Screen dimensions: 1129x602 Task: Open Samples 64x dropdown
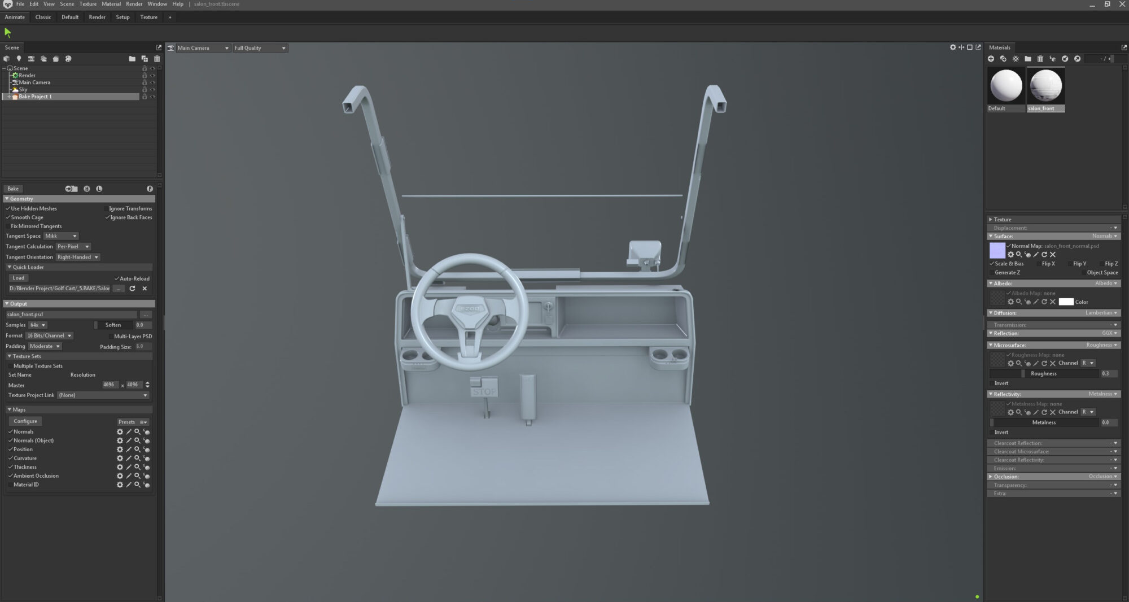tap(38, 325)
